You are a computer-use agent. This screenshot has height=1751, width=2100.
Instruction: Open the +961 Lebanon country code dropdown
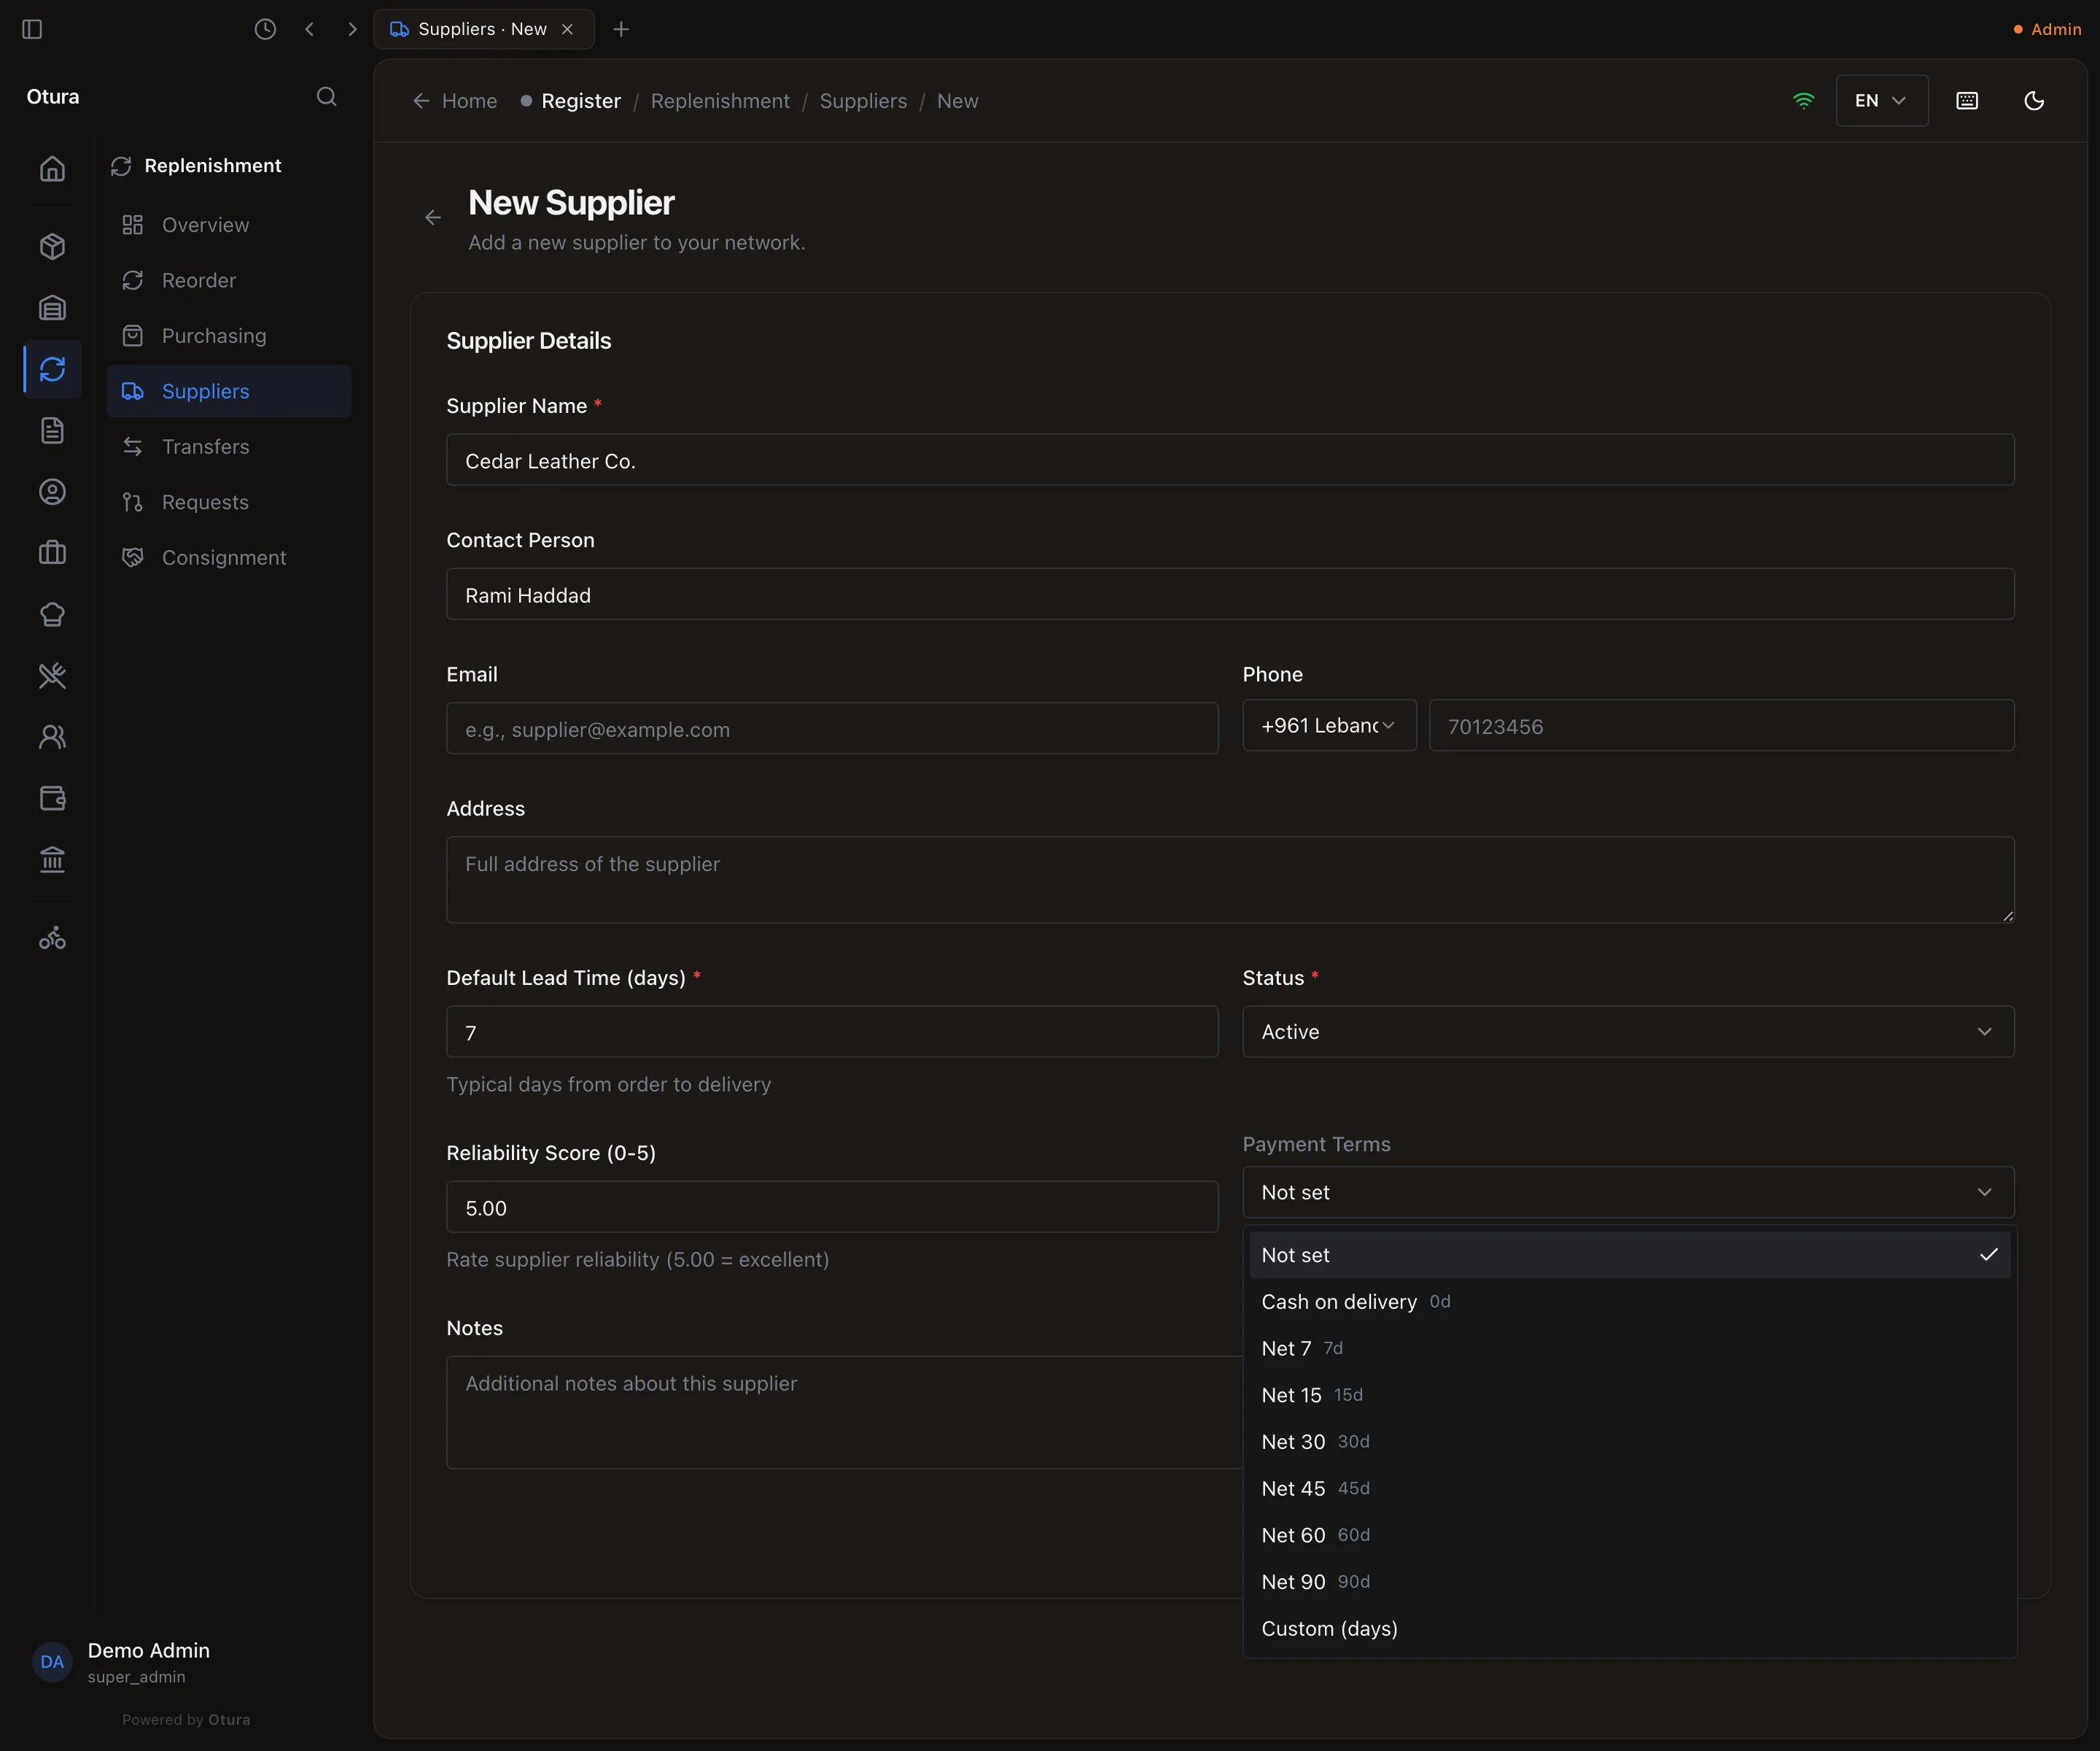click(x=1329, y=725)
